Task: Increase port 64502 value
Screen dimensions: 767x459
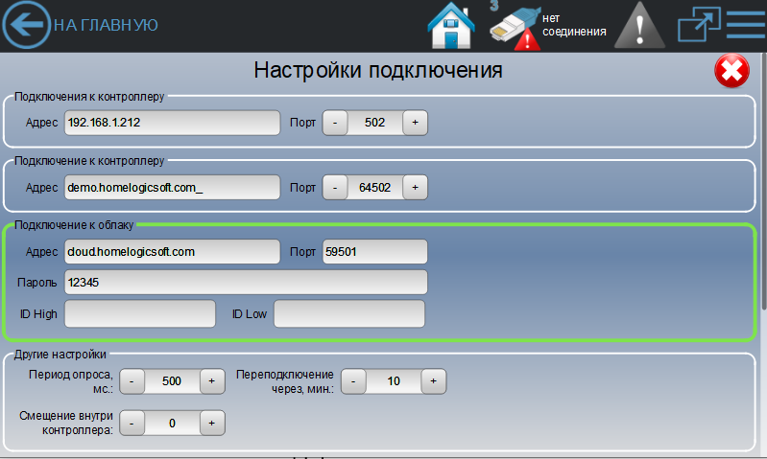Action: [415, 188]
